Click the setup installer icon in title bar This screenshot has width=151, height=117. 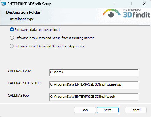(3, 4)
